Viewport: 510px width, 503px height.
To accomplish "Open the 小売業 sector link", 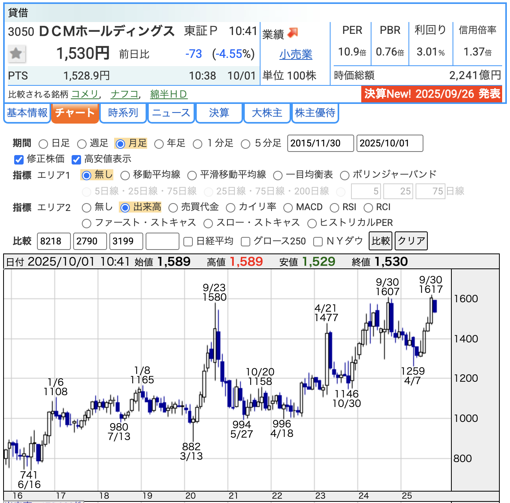I will point(296,54).
